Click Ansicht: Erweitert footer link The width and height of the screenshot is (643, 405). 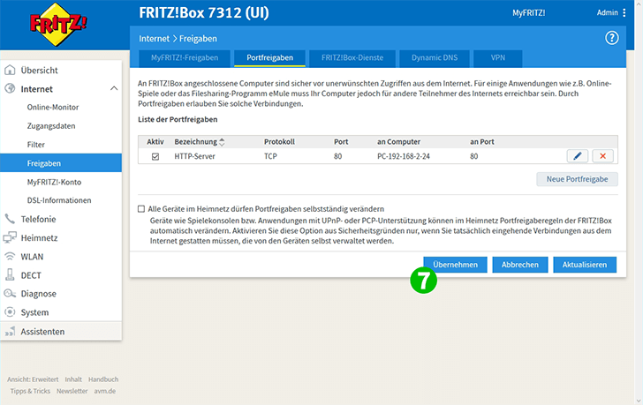coord(33,379)
